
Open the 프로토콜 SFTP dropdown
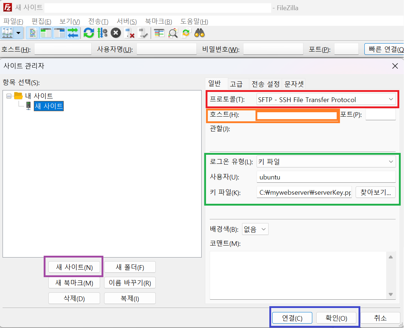pos(326,100)
